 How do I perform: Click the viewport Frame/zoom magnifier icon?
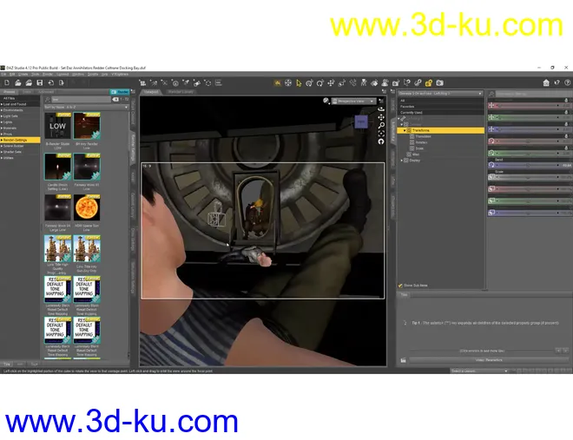click(x=381, y=125)
